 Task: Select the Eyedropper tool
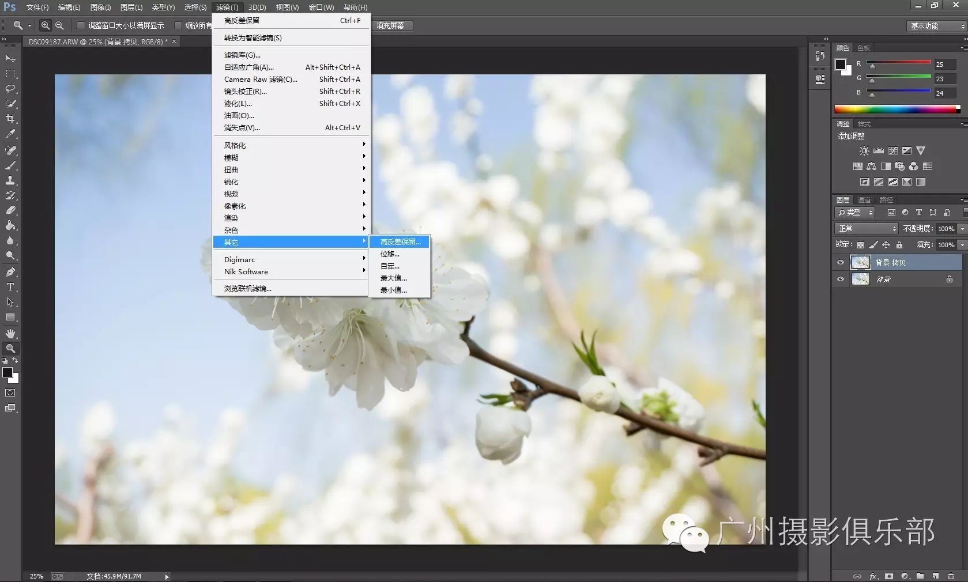click(10, 134)
